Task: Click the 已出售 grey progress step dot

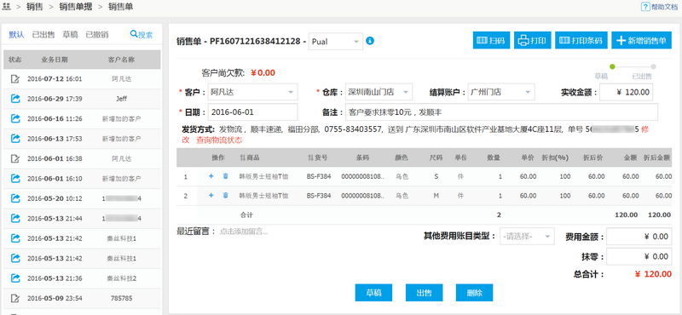Action: pyautogui.click(x=653, y=66)
